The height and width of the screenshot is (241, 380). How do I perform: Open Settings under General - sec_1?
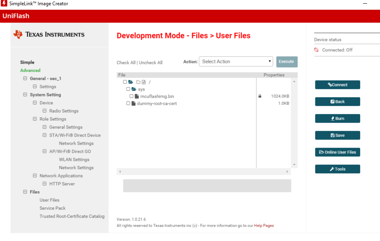[48, 87]
